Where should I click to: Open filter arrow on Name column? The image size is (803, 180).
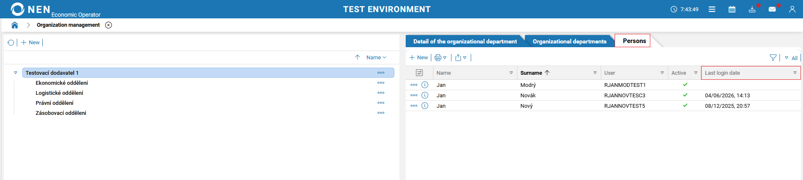pyautogui.click(x=511, y=73)
